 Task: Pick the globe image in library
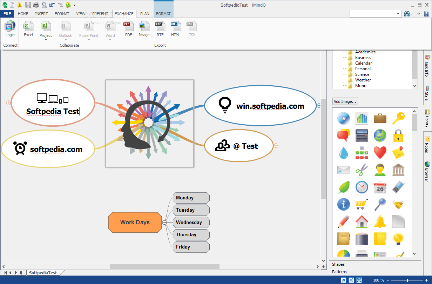(x=380, y=136)
